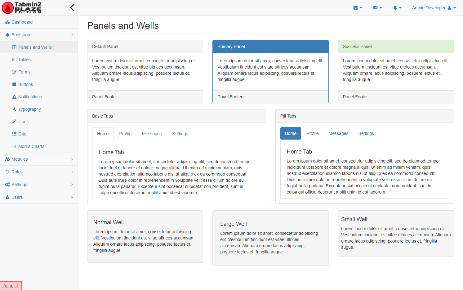This screenshot has height=290, width=463.
Task: Click the Settings gears icon in sidebar
Action: [7, 185]
